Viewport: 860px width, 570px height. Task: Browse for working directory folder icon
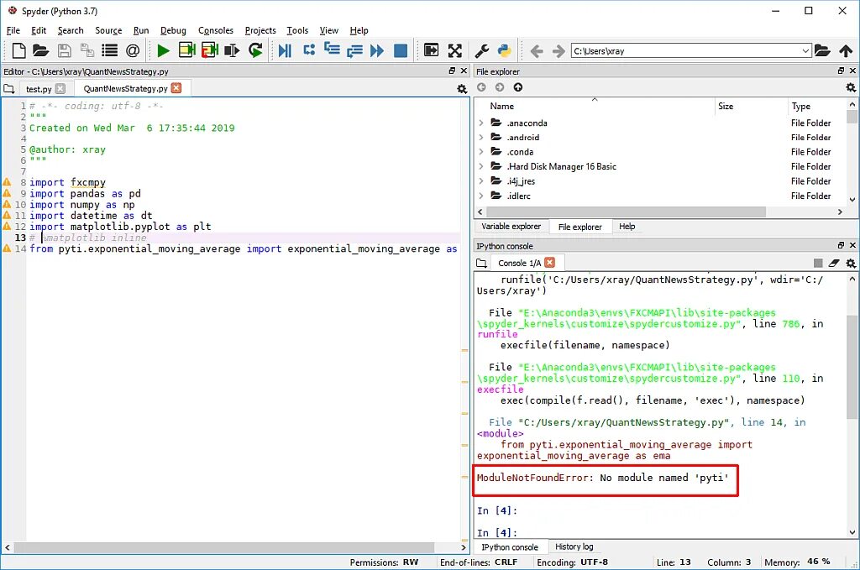[821, 51]
